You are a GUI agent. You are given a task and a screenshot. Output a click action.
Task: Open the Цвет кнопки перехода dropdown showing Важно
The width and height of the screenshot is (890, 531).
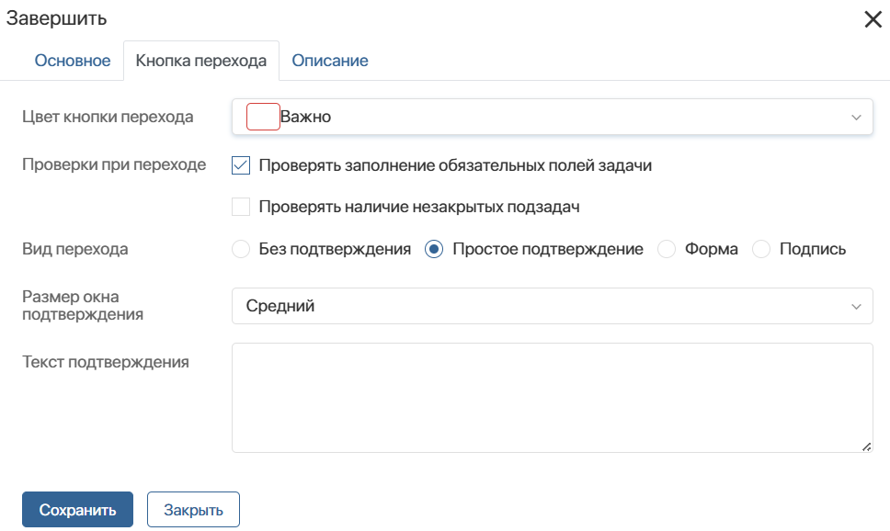click(553, 117)
